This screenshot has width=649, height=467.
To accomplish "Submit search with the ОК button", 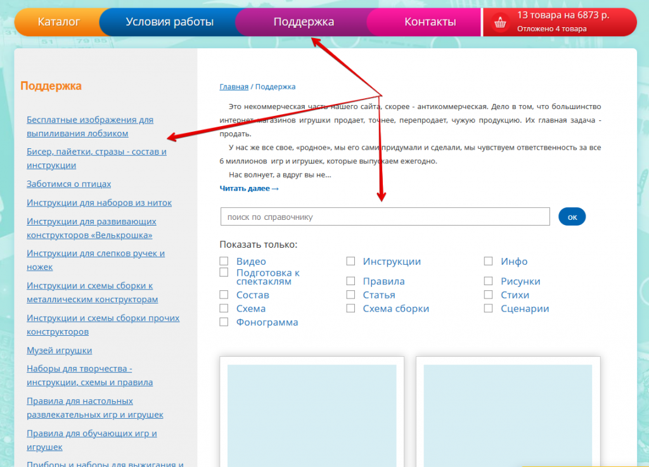I will coord(572,217).
